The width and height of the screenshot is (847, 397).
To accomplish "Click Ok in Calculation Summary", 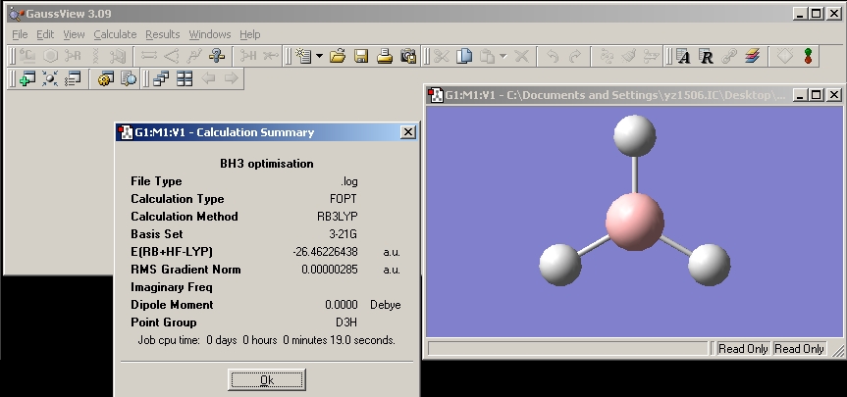I will [x=267, y=379].
